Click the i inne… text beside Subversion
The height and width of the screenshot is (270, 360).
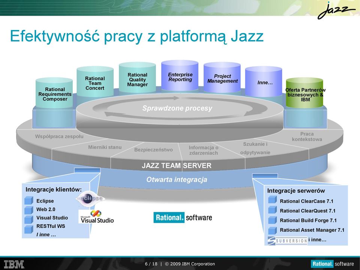317,240
